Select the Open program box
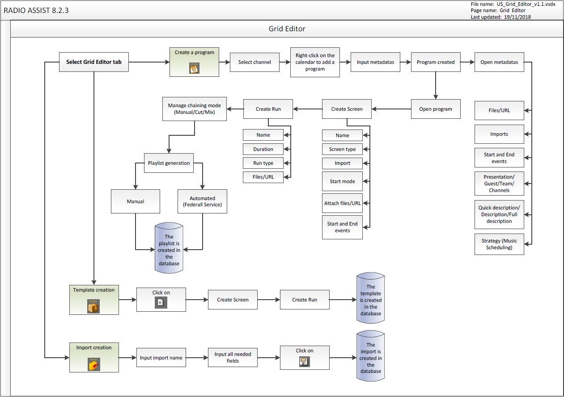564x397 pixels. [x=435, y=109]
